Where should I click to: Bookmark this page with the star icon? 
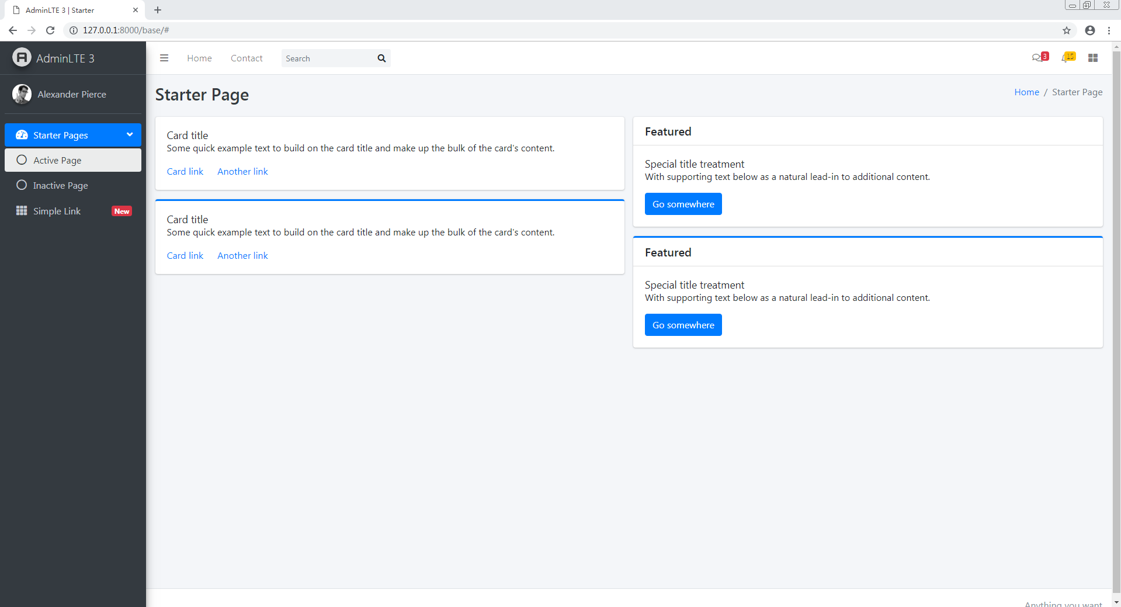[x=1067, y=30]
